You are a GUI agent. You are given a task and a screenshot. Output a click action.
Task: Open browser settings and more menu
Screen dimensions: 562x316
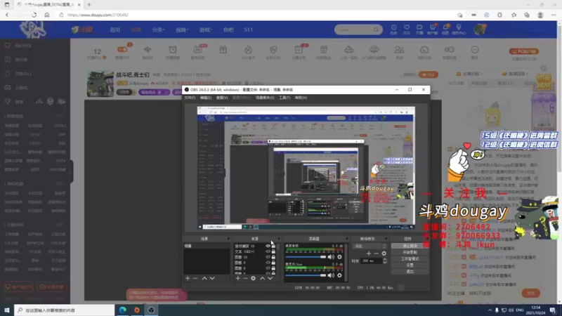554,15
